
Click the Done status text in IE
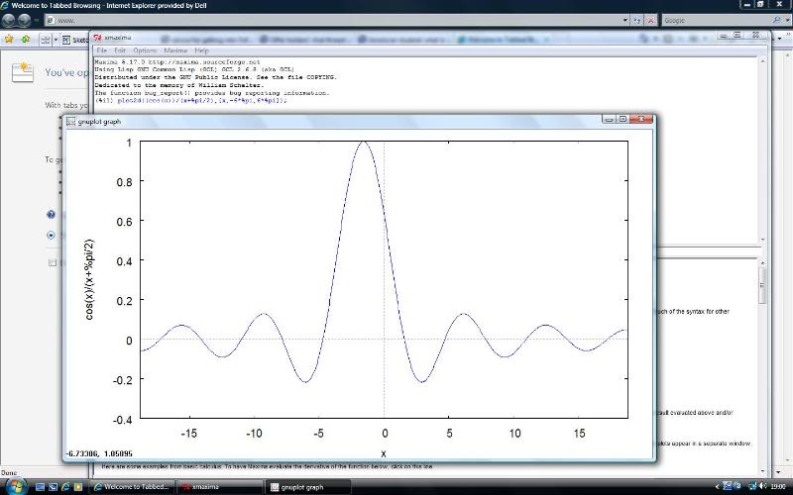9,473
